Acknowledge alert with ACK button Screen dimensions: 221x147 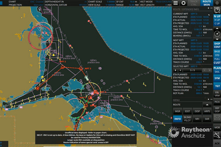click(x=217, y=143)
